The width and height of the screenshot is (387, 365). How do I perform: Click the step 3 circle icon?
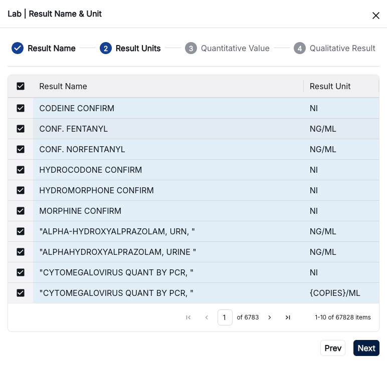pyautogui.click(x=191, y=48)
